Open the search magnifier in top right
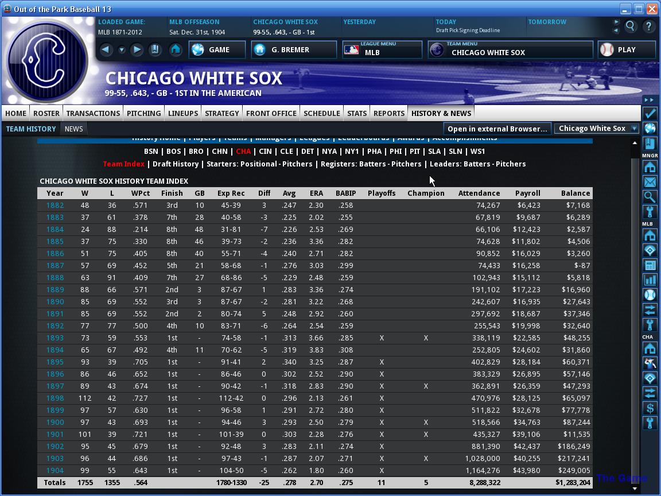661x496 pixels. (x=630, y=26)
